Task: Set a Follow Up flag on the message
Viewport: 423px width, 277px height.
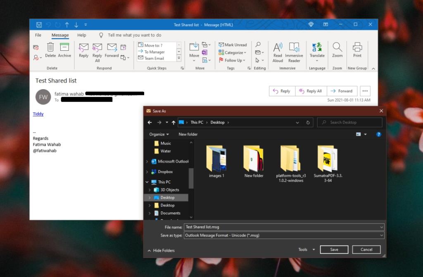Action: (231, 60)
